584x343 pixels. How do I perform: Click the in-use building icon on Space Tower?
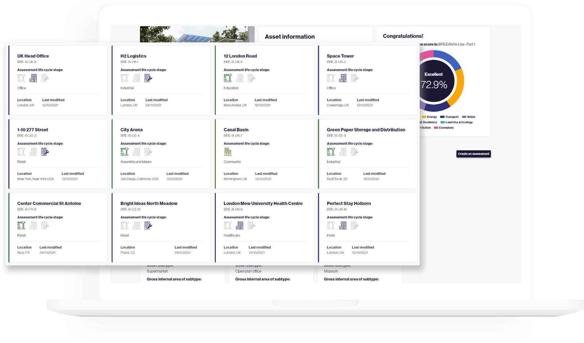[x=343, y=78]
